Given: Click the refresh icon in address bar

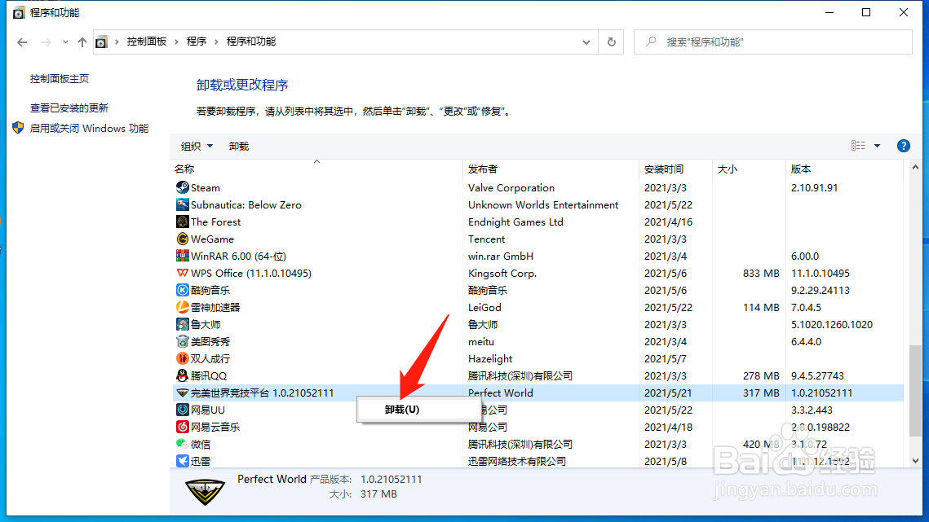Looking at the screenshot, I should pyautogui.click(x=610, y=42).
